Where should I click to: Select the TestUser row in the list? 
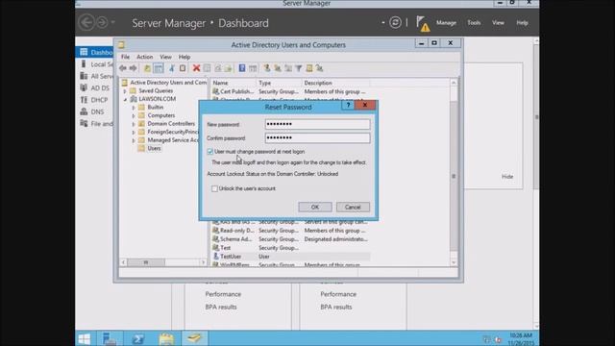[290, 257]
